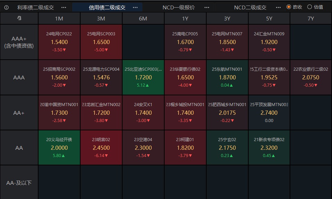Click the 2.3000 yield value

(143, 148)
